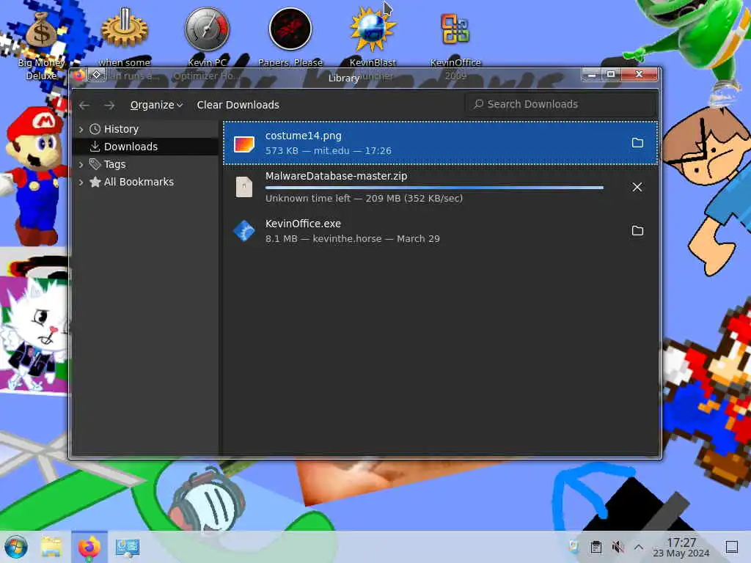Viewport: 751px width, 563px height.
Task: Click the MalwareDatabase-master.zip file icon
Action: click(243, 187)
